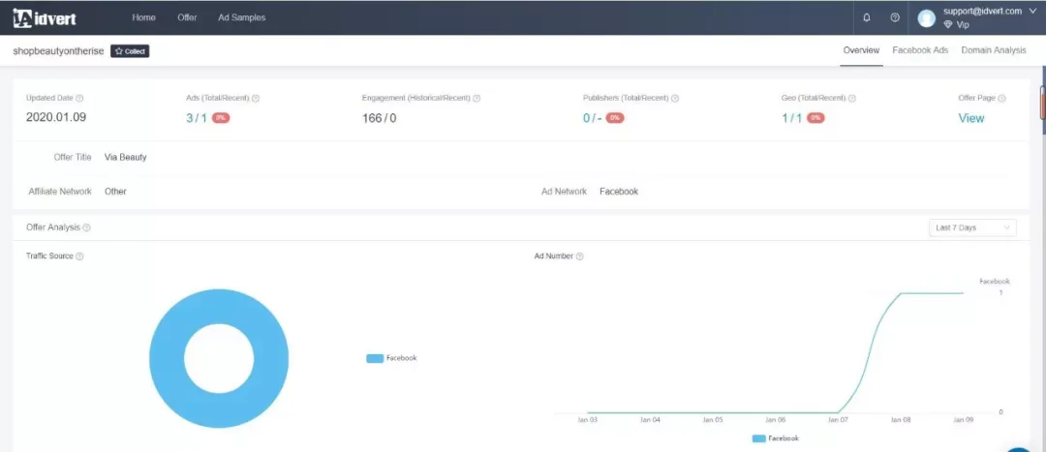The image size is (1046, 452).
Task: Expand the support@idvert.com account menu
Action: coord(989,12)
